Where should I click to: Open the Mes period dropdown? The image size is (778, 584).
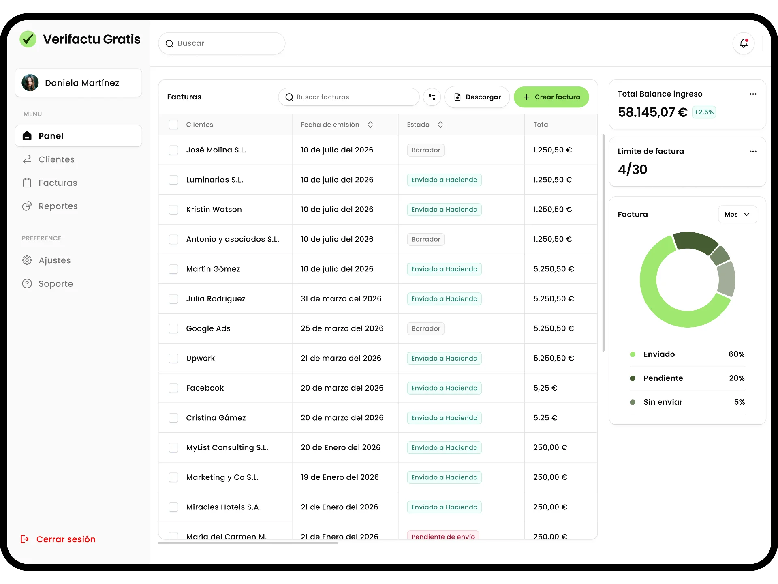tap(737, 214)
